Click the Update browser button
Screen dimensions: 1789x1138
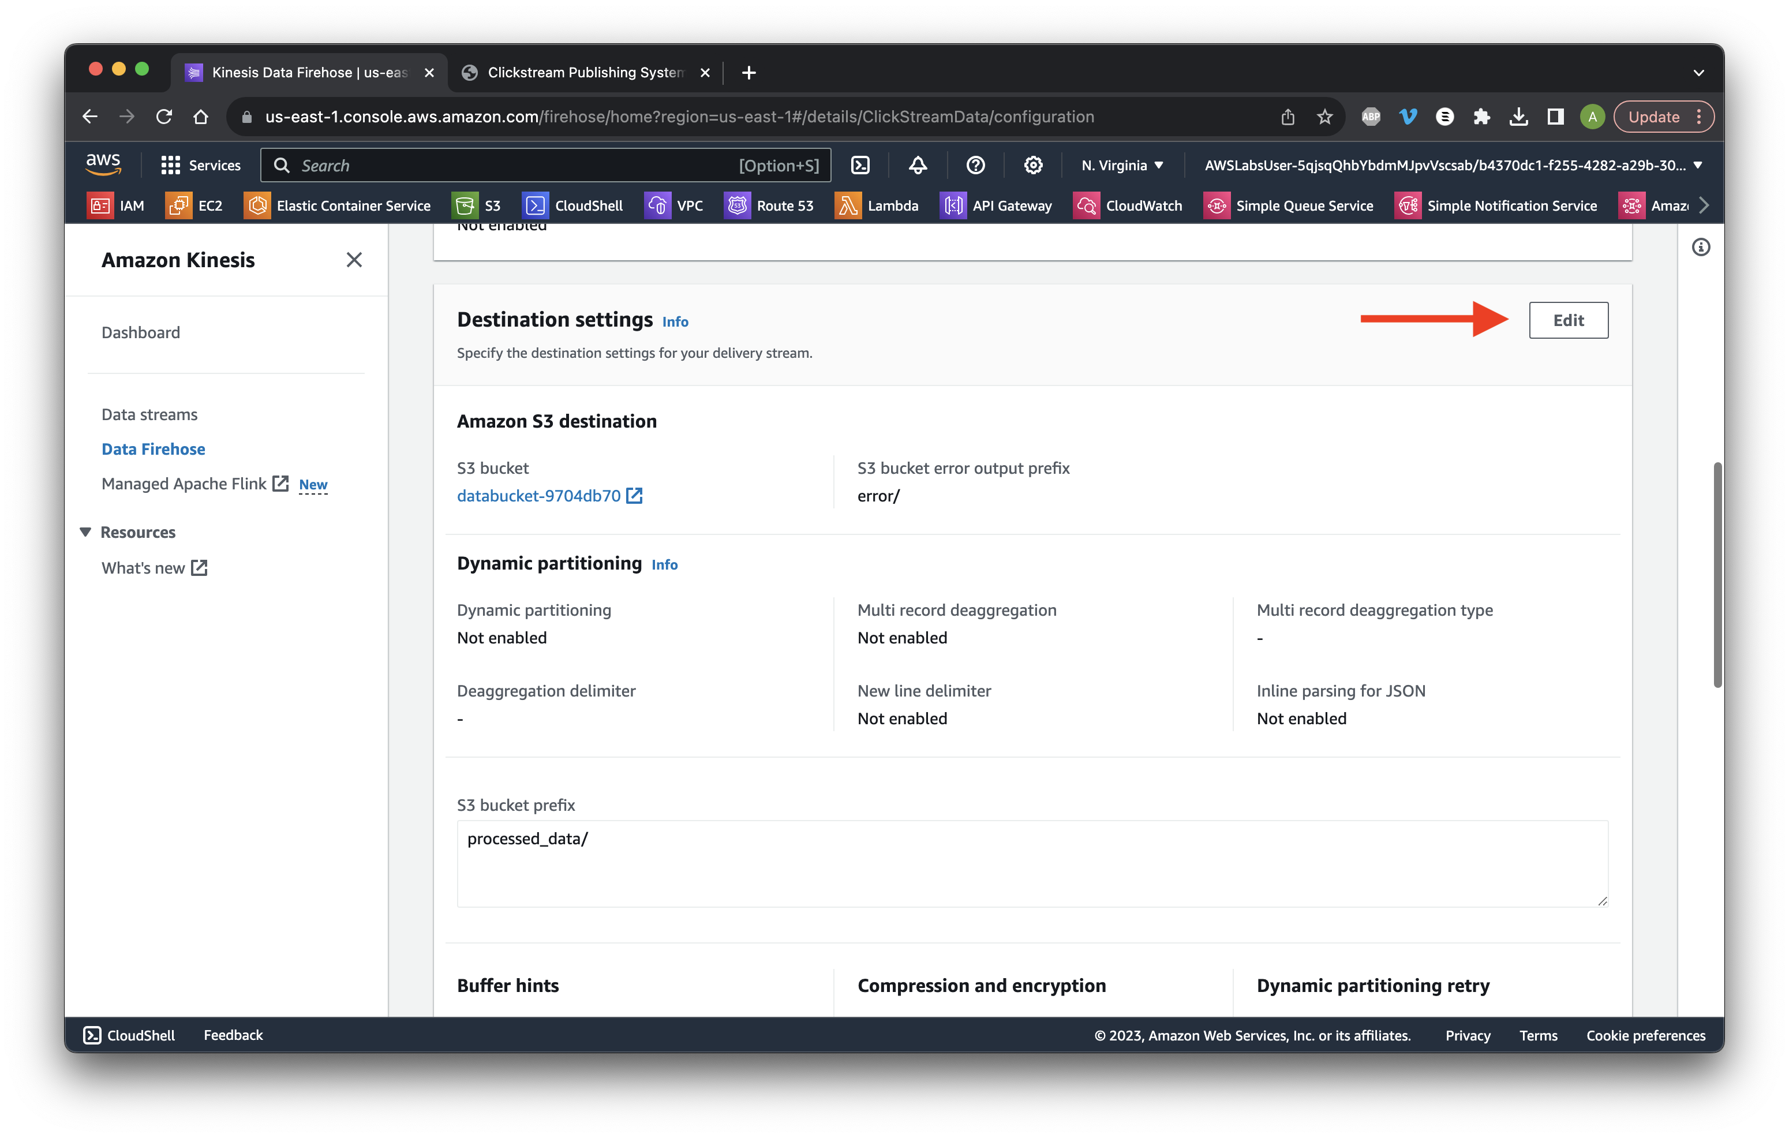pyautogui.click(x=1654, y=117)
